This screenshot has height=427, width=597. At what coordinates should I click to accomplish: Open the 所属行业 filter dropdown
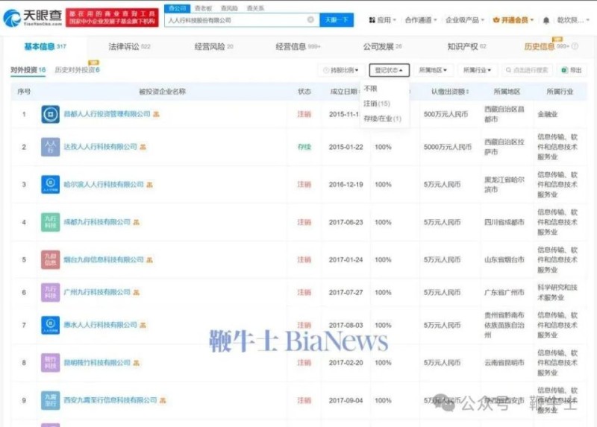coord(477,70)
